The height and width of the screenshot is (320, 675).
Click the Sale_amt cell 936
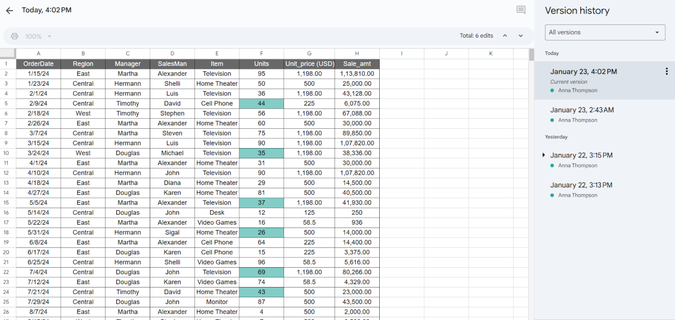(x=357, y=222)
